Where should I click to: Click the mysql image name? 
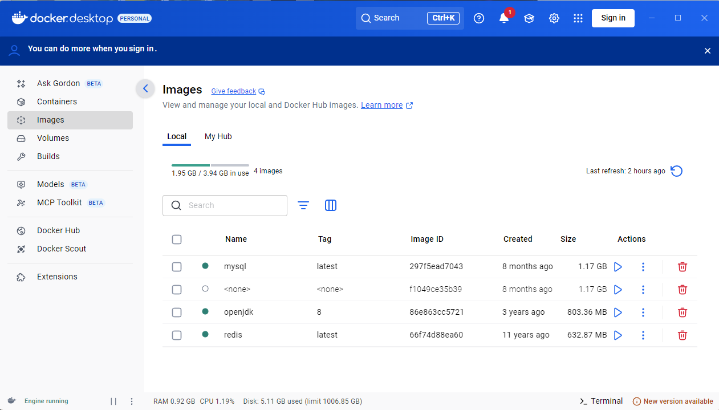(235, 266)
